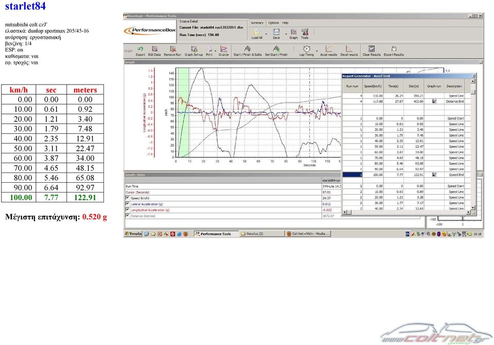Toggle the Speed (km/h) channel checkbox

[127, 198]
